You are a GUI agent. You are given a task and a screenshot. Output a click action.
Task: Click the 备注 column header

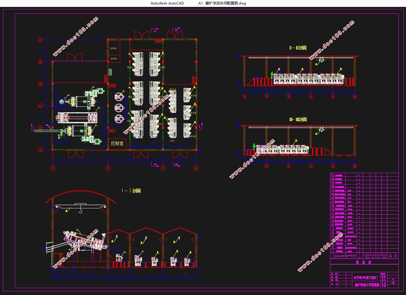[x=393, y=256]
